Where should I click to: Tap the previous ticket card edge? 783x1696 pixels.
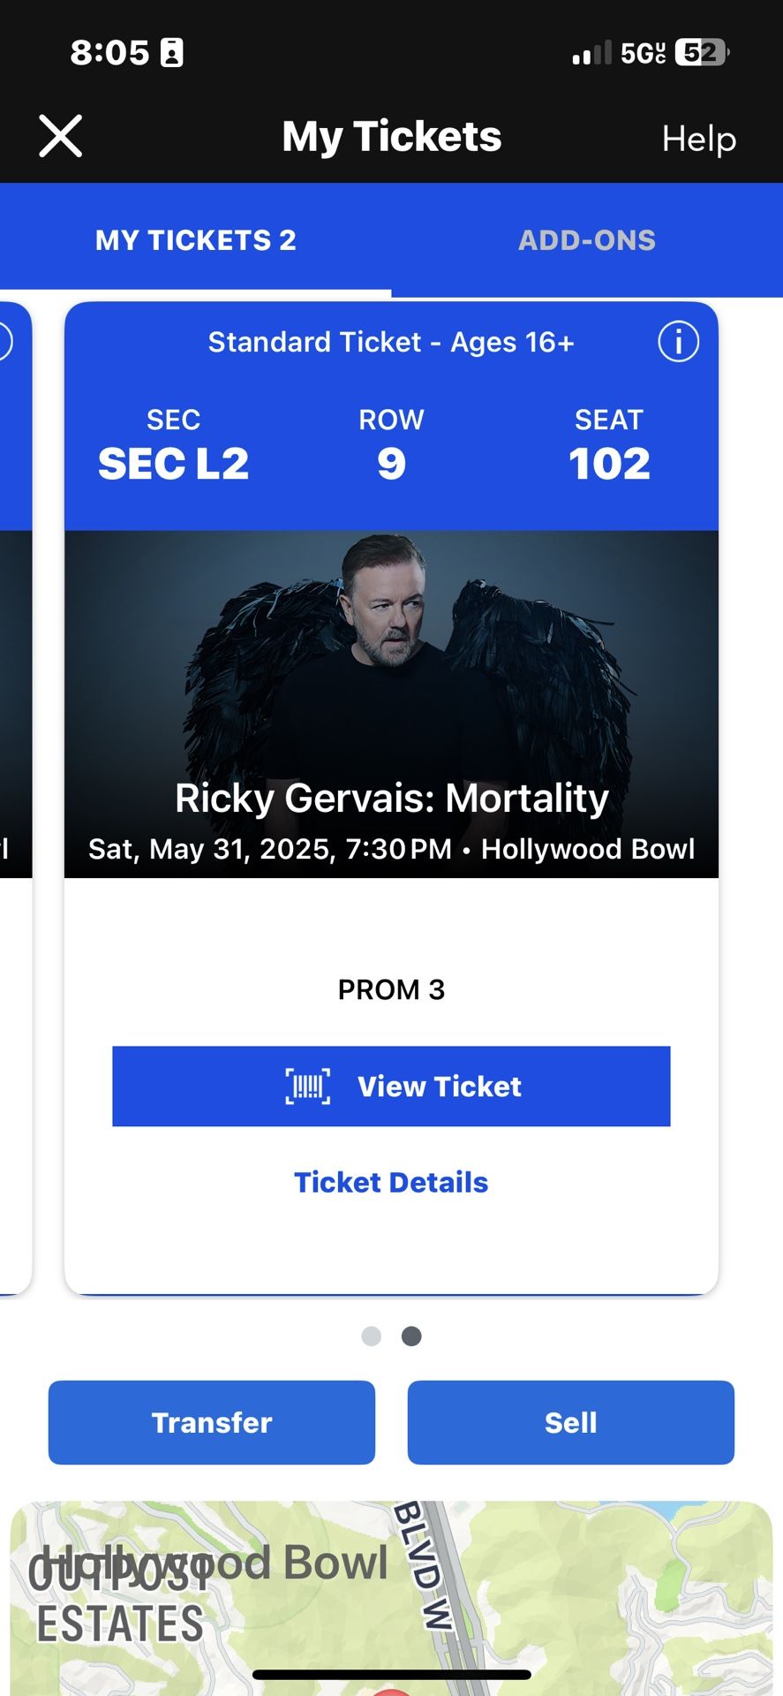click(14, 795)
